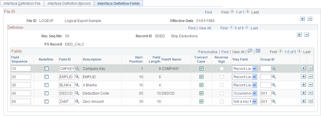Delete the Zero Amount field row
This screenshot has width=321, height=116.
pyautogui.click(x=310, y=101)
